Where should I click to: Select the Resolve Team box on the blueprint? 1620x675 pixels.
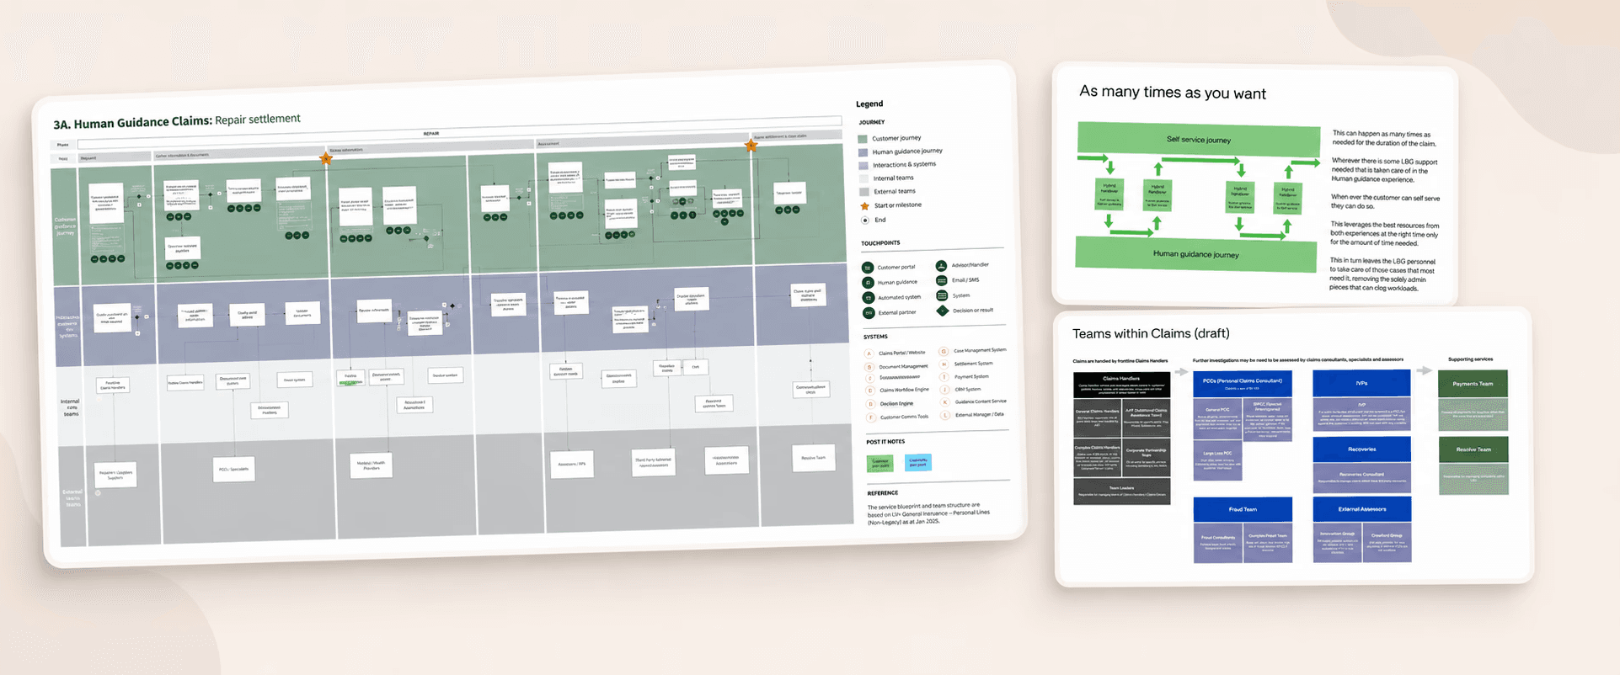(x=814, y=458)
